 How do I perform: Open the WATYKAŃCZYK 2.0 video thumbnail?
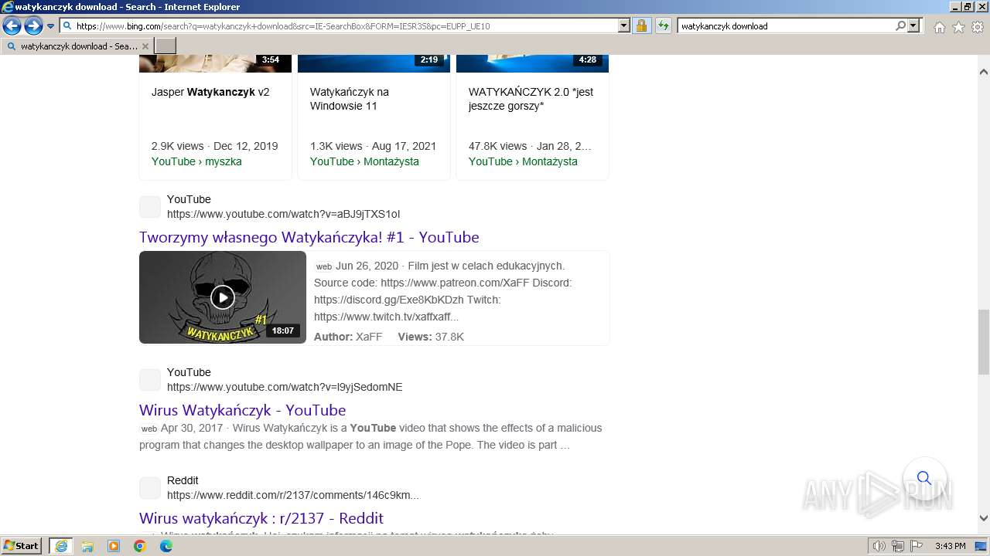[x=532, y=63]
